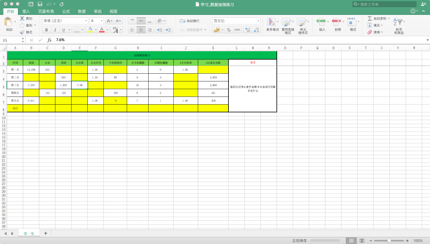Click the Share add-person icon
The height and width of the screenshot is (244, 430).
423,4
